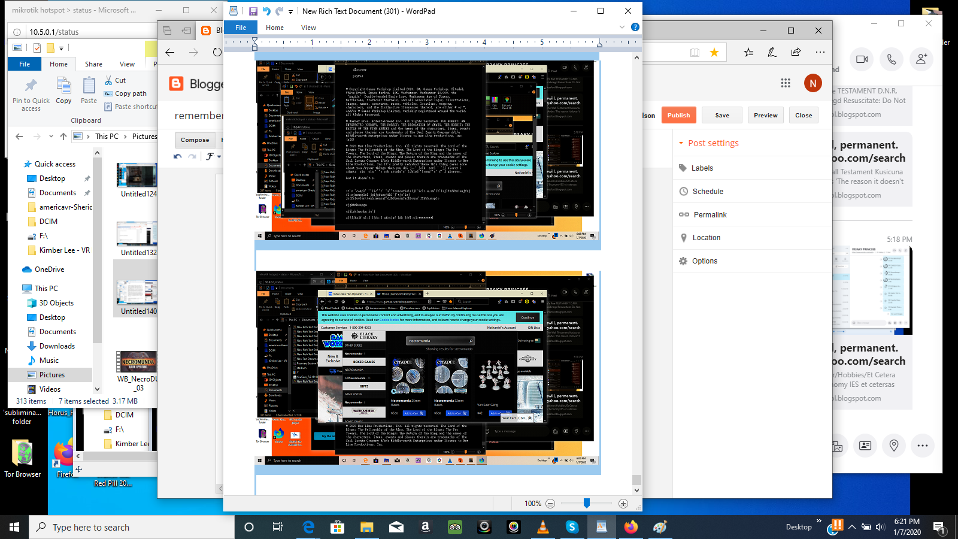Close the Blogger post editor
The width and height of the screenshot is (958, 539).
[804, 115]
